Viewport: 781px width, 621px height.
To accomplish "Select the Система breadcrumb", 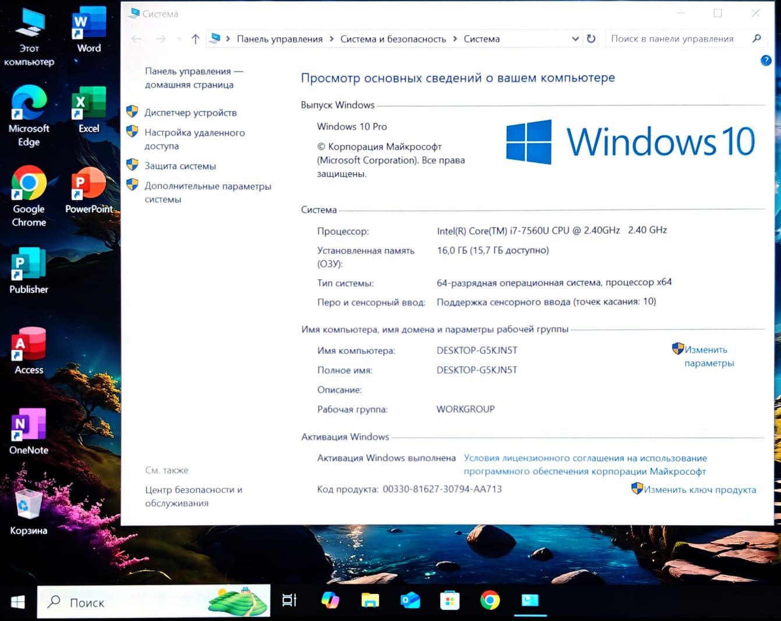I will (482, 39).
